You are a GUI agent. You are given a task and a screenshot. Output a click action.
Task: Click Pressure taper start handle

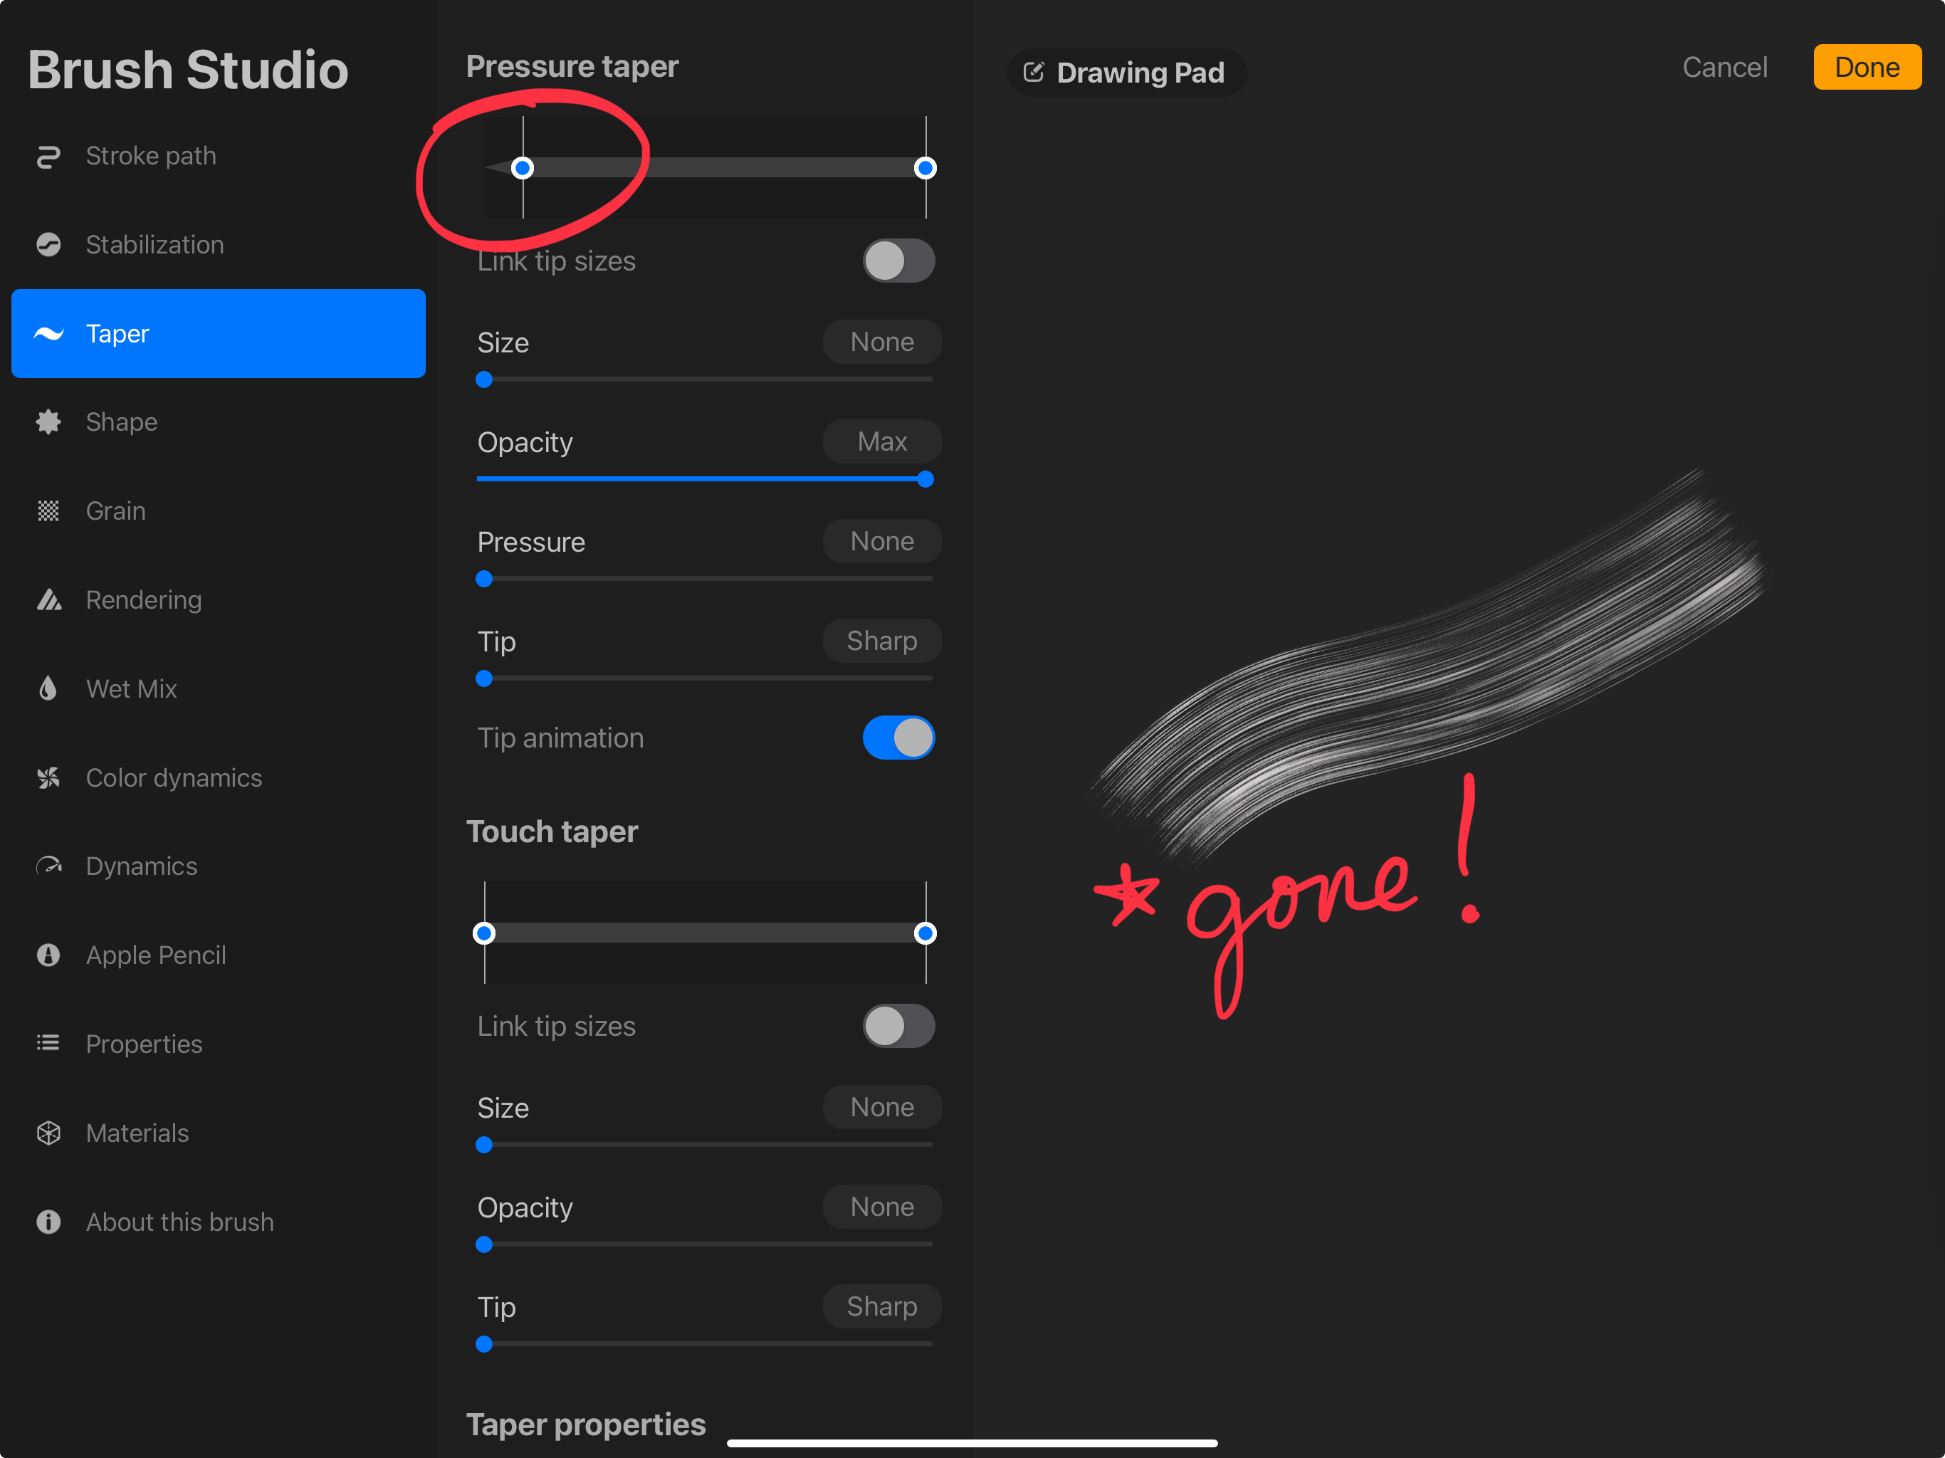point(523,168)
